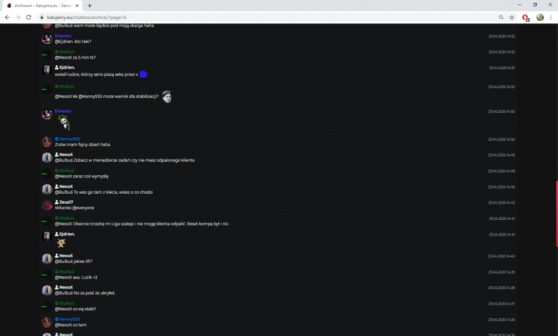558x336 pixels.
Task: Reload the katujemy.eu page
Action: [28, 17]
